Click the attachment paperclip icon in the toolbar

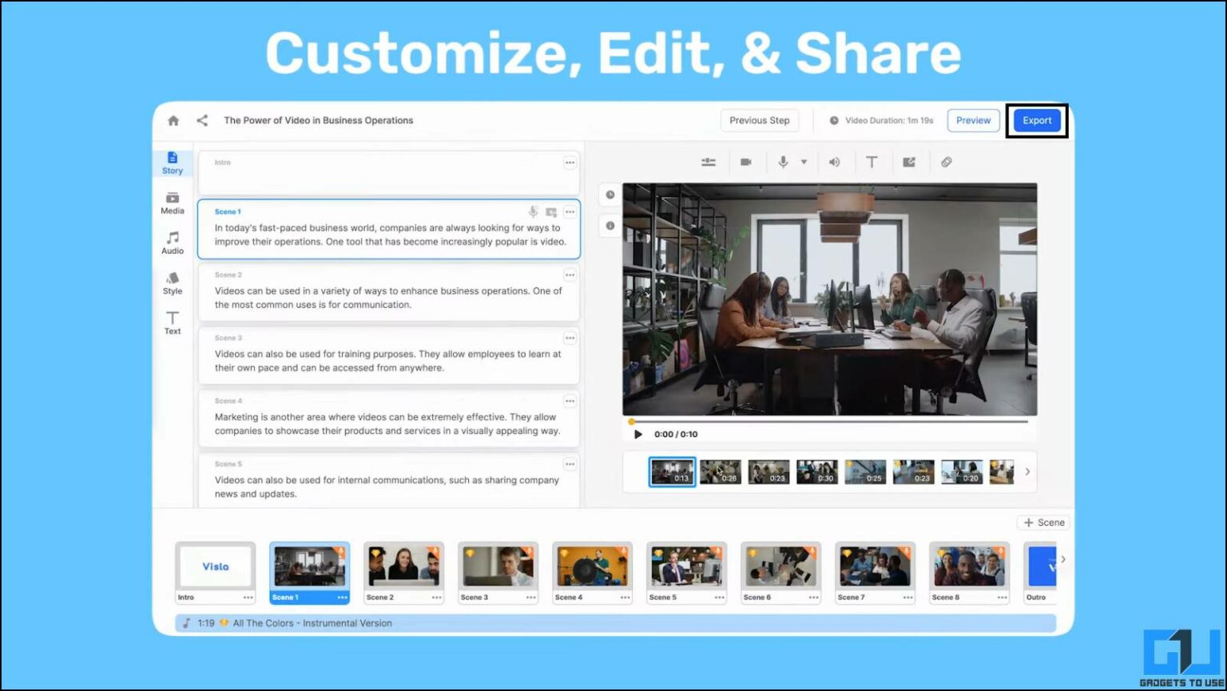pos(947,161)
